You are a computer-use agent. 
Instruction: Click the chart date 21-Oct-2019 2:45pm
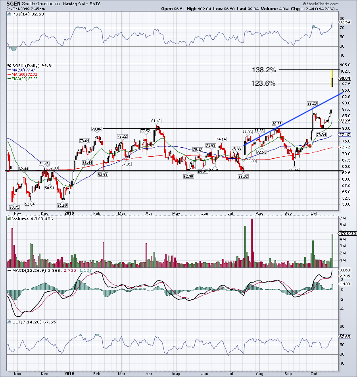[25, 9]
